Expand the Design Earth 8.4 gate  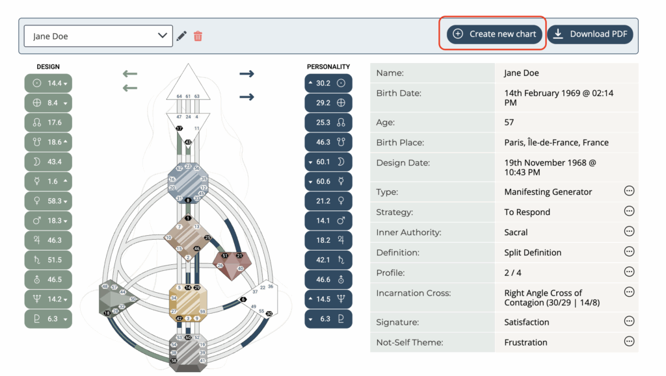(48, 103)
